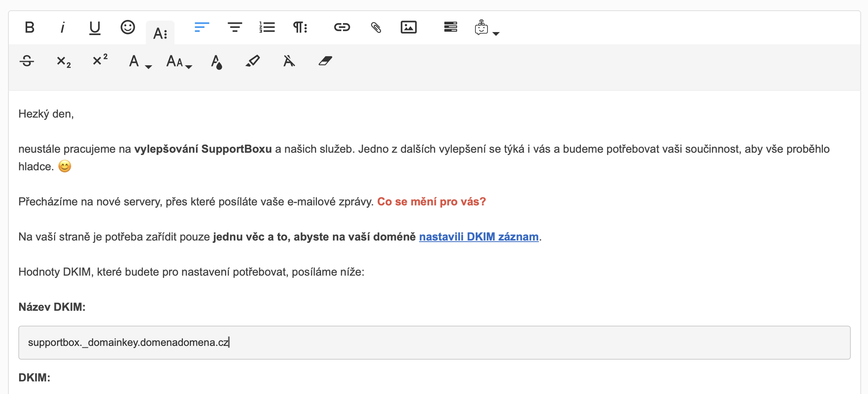868x394 pixels.
Task: Open the text color picker
Action: tap(216, 61)
